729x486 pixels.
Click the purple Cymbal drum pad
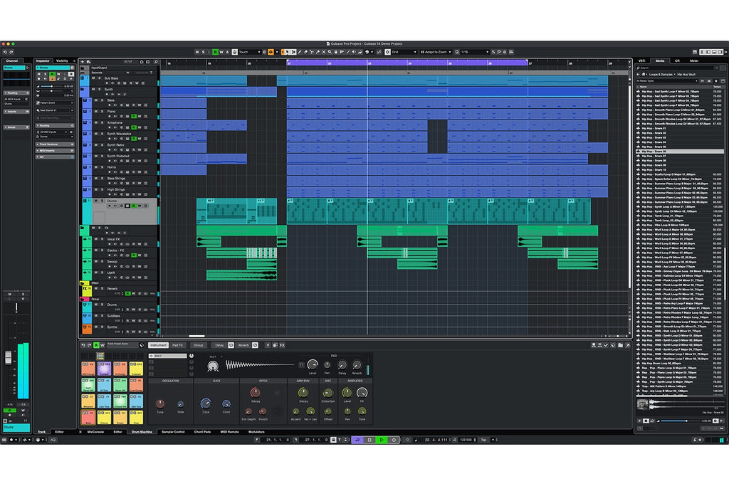tap(104, 369)
